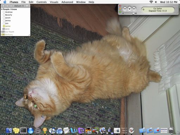
Task: Open the Controls menu
Action: 41,2
